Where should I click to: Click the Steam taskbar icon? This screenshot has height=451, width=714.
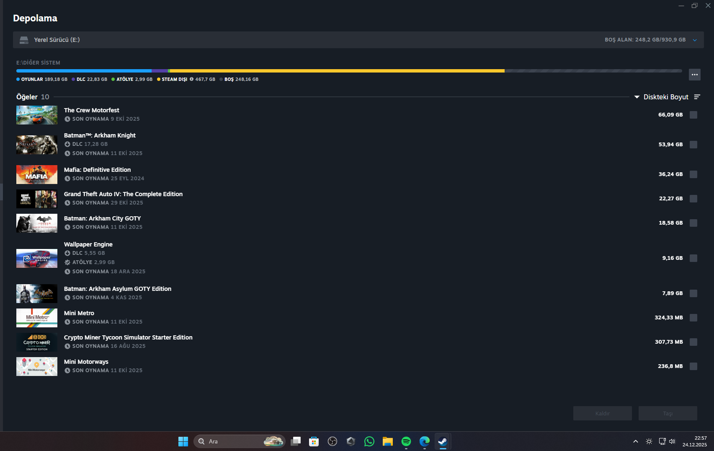(443, 441)
